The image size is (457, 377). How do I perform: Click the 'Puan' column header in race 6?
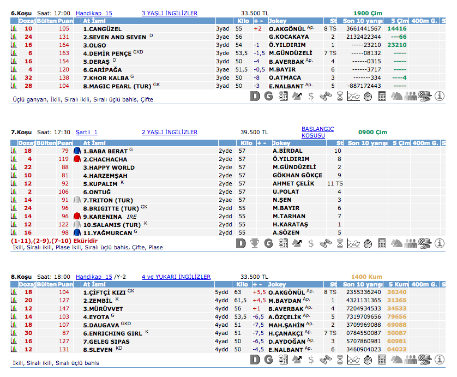pyautogui.click(x=64, y=21)
